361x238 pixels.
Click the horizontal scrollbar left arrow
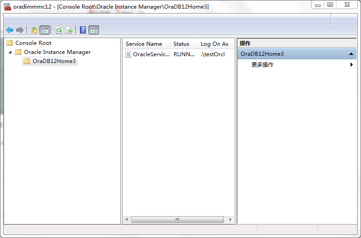(127, 219)
